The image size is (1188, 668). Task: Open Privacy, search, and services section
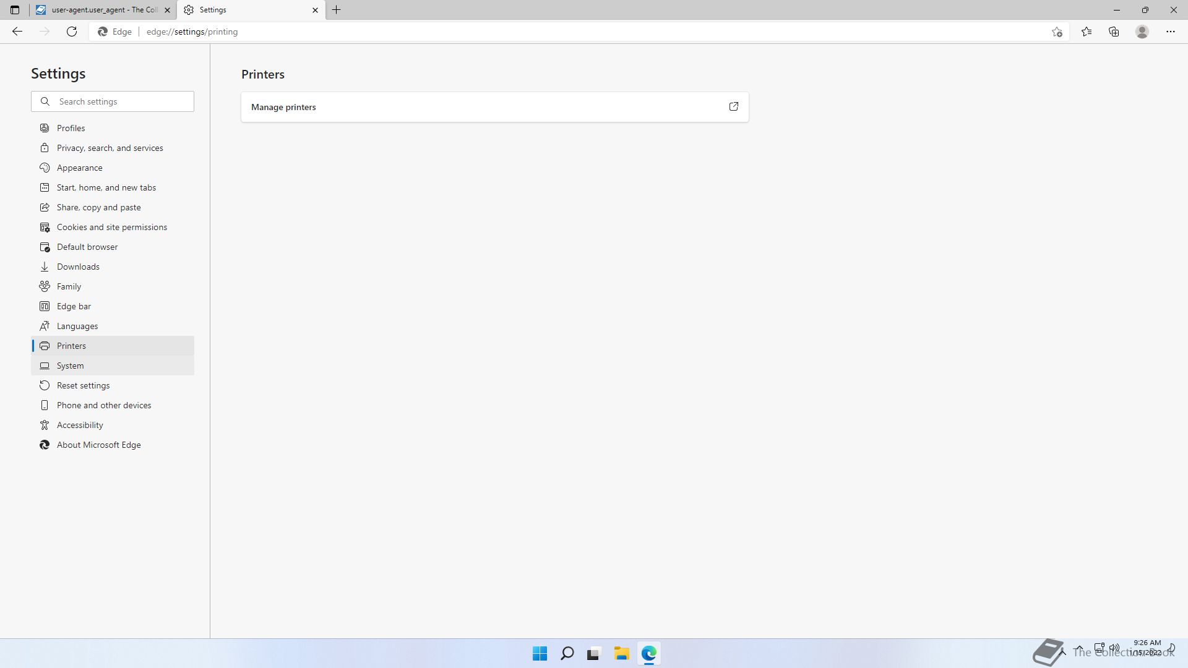point(113,148)
